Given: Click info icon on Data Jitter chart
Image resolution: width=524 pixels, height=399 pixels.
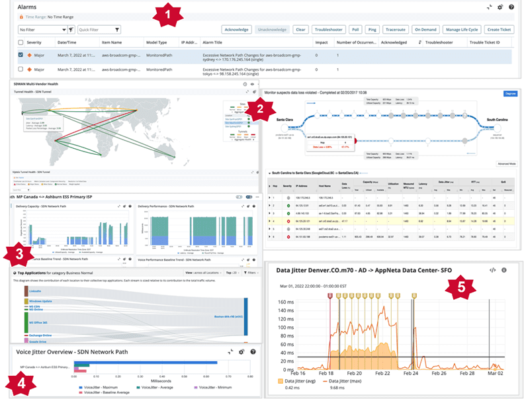Looking at the screenshot, I should 504,271.
